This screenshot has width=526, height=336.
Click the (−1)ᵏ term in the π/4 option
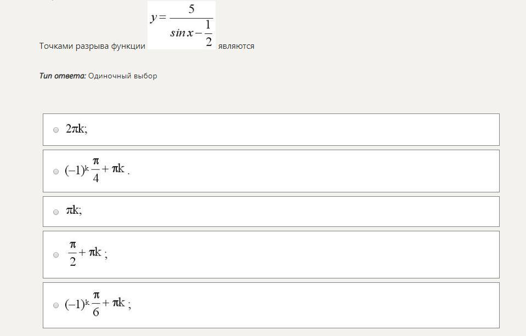point(77,170)
